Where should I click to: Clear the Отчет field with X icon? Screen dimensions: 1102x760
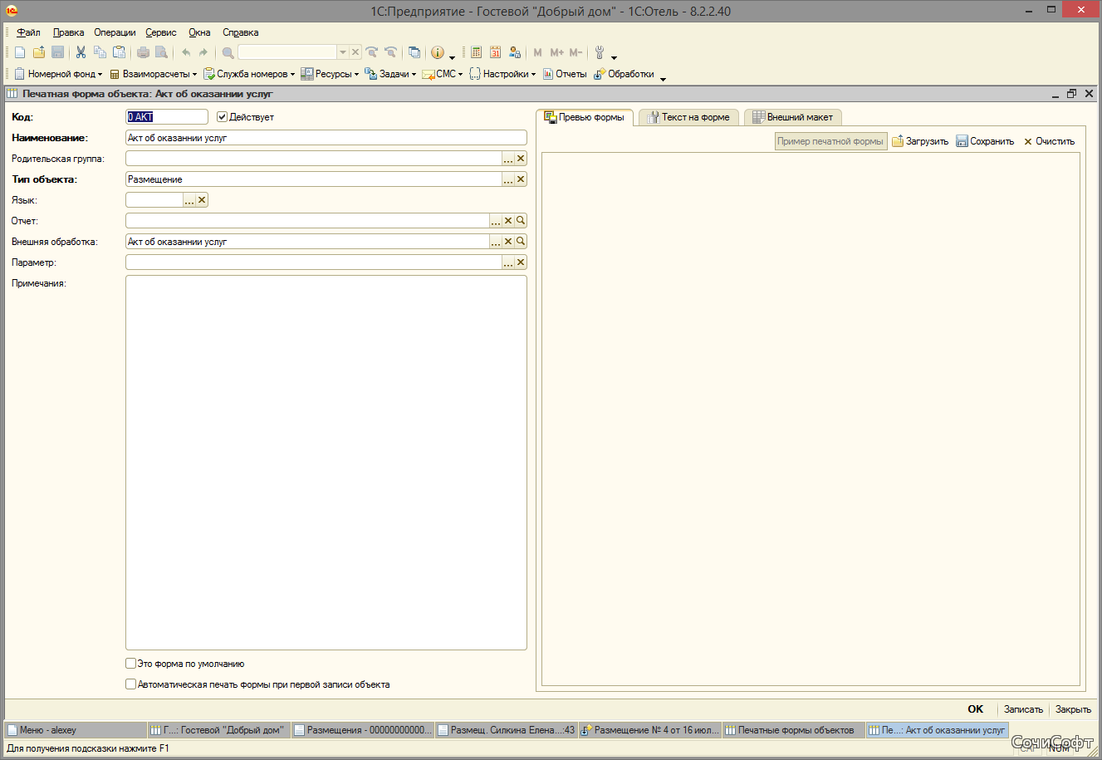click(x=508, y=221)
